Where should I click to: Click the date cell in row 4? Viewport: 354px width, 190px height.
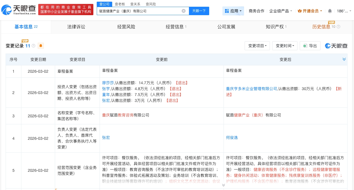click(x=38, y=138)
